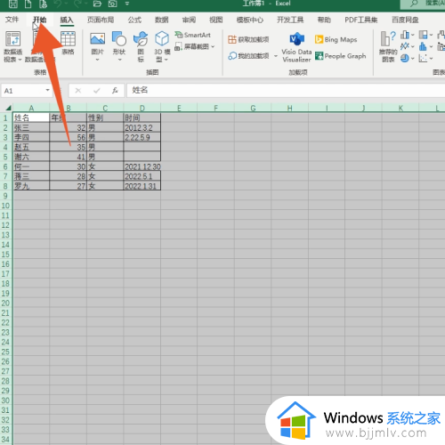Expand the Name Box dropdown arrow

coord(47,90)
